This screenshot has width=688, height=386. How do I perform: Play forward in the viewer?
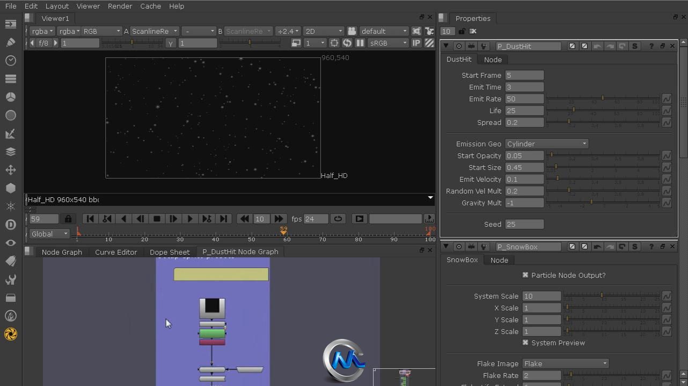189,219
